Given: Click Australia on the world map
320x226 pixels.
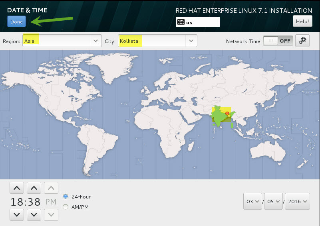Looking at the screenshot, I should tap(268, 152).
